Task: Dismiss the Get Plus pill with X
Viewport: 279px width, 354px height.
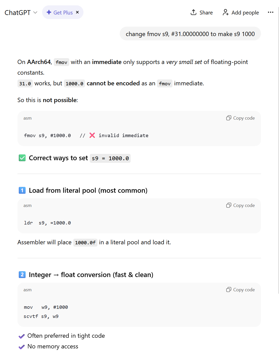Action: (x=77, y=12)
